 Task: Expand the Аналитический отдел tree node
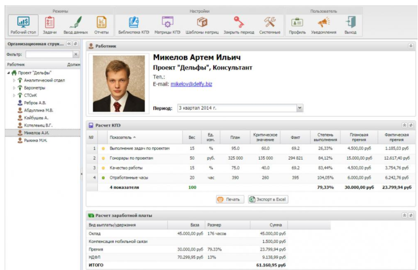pos(14,80)
